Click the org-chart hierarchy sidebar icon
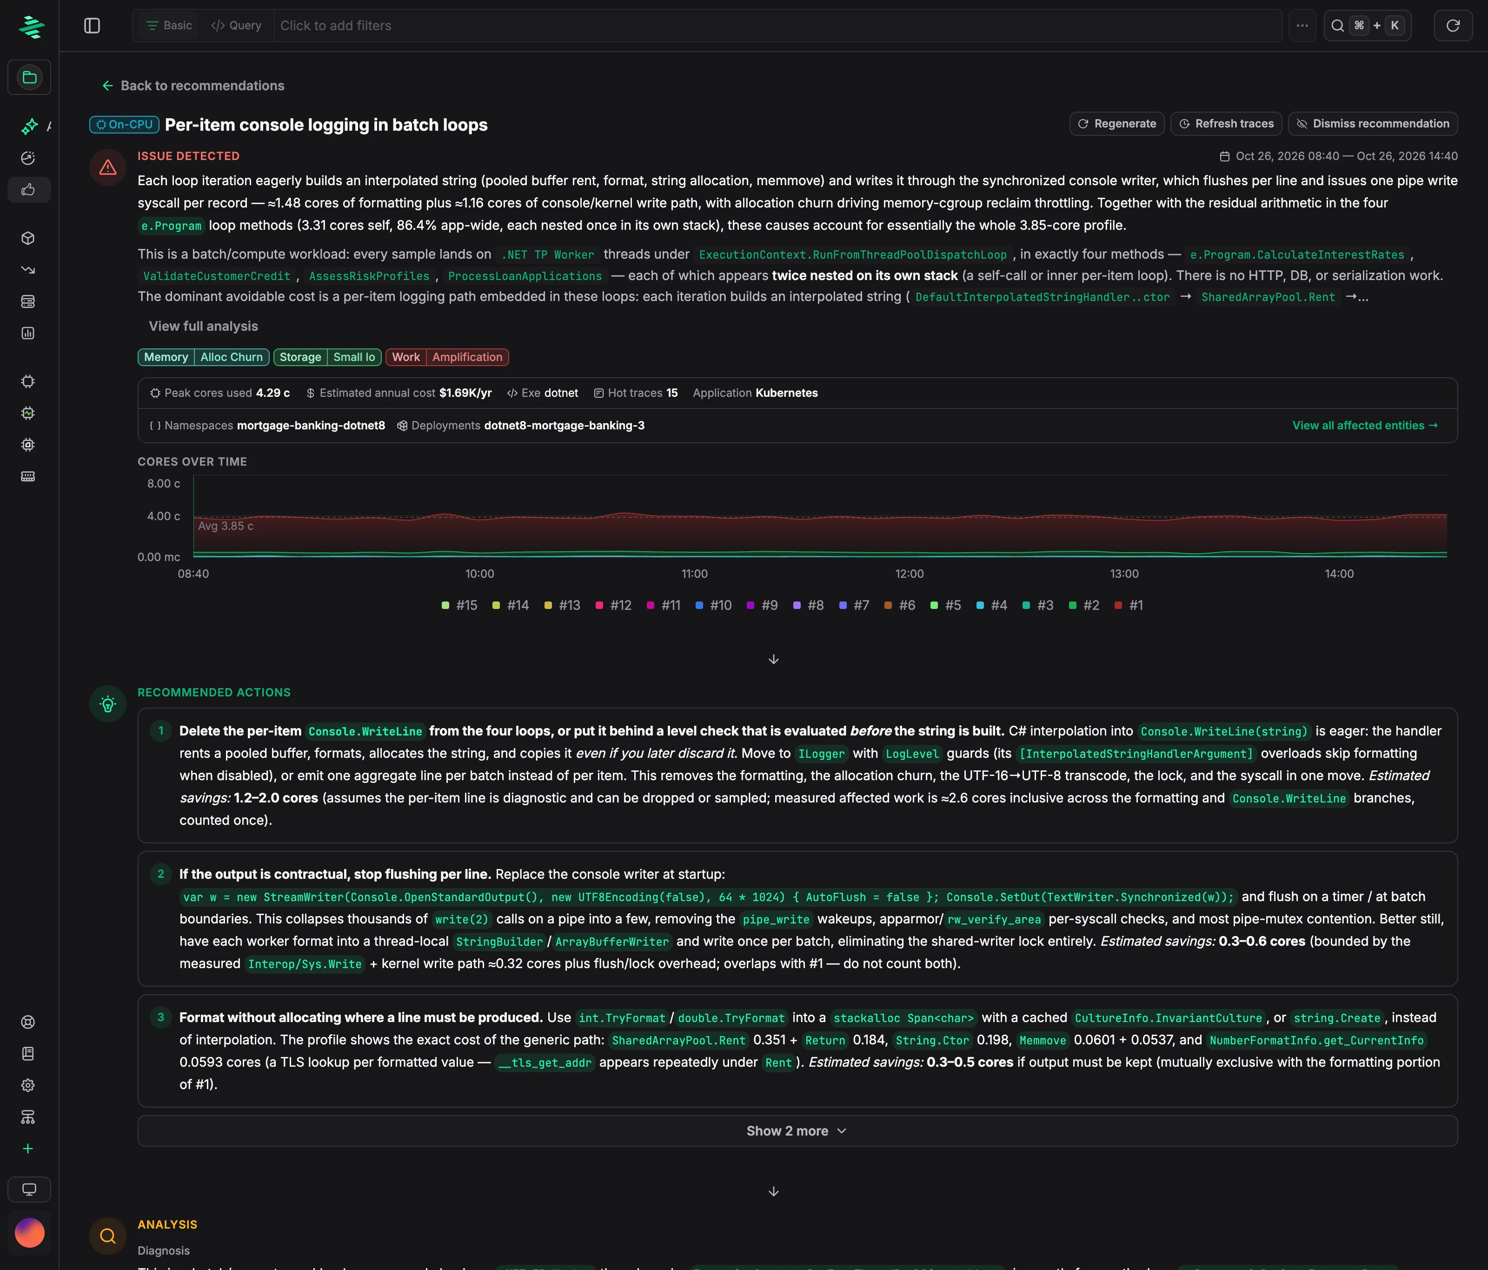Image resolution: width=1488 pixels, height=1270 pixels. click(x=28, y=1117)
